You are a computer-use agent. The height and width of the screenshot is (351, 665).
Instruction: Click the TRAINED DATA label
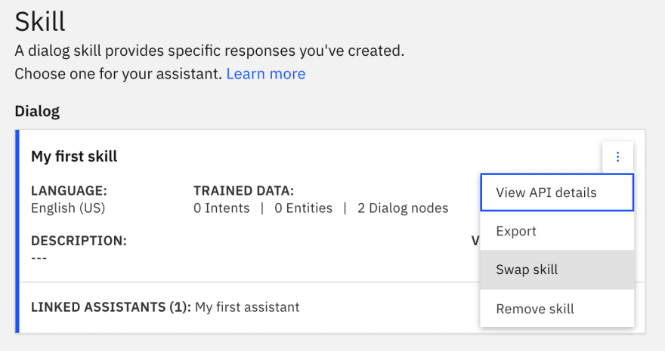tap(243, 190)
